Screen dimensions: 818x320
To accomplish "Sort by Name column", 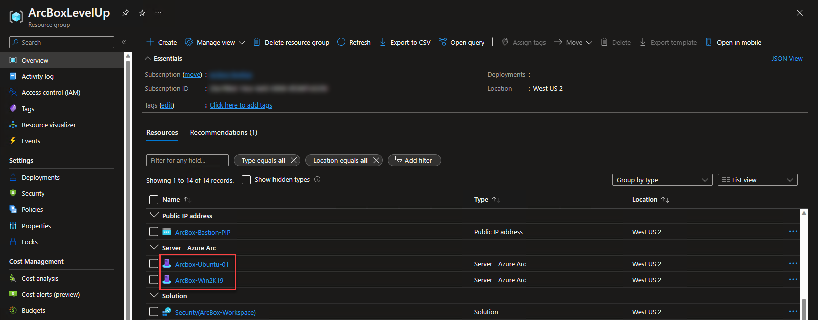I will click(x=177, y=199).
